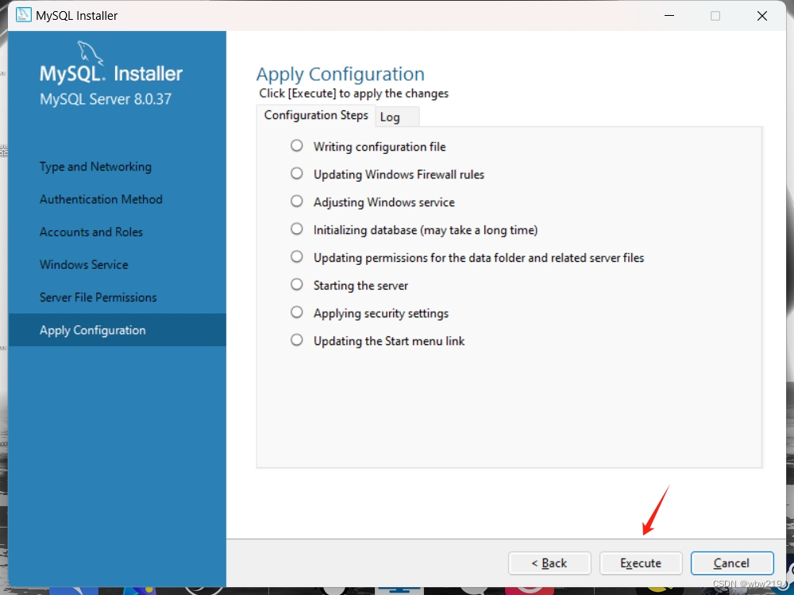794x595 pixels.
Task: Open Server File Permissions step in sidebar
Action: coord(98,297)
